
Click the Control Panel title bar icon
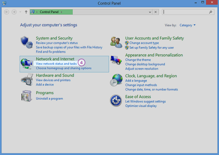pos(4,3)
